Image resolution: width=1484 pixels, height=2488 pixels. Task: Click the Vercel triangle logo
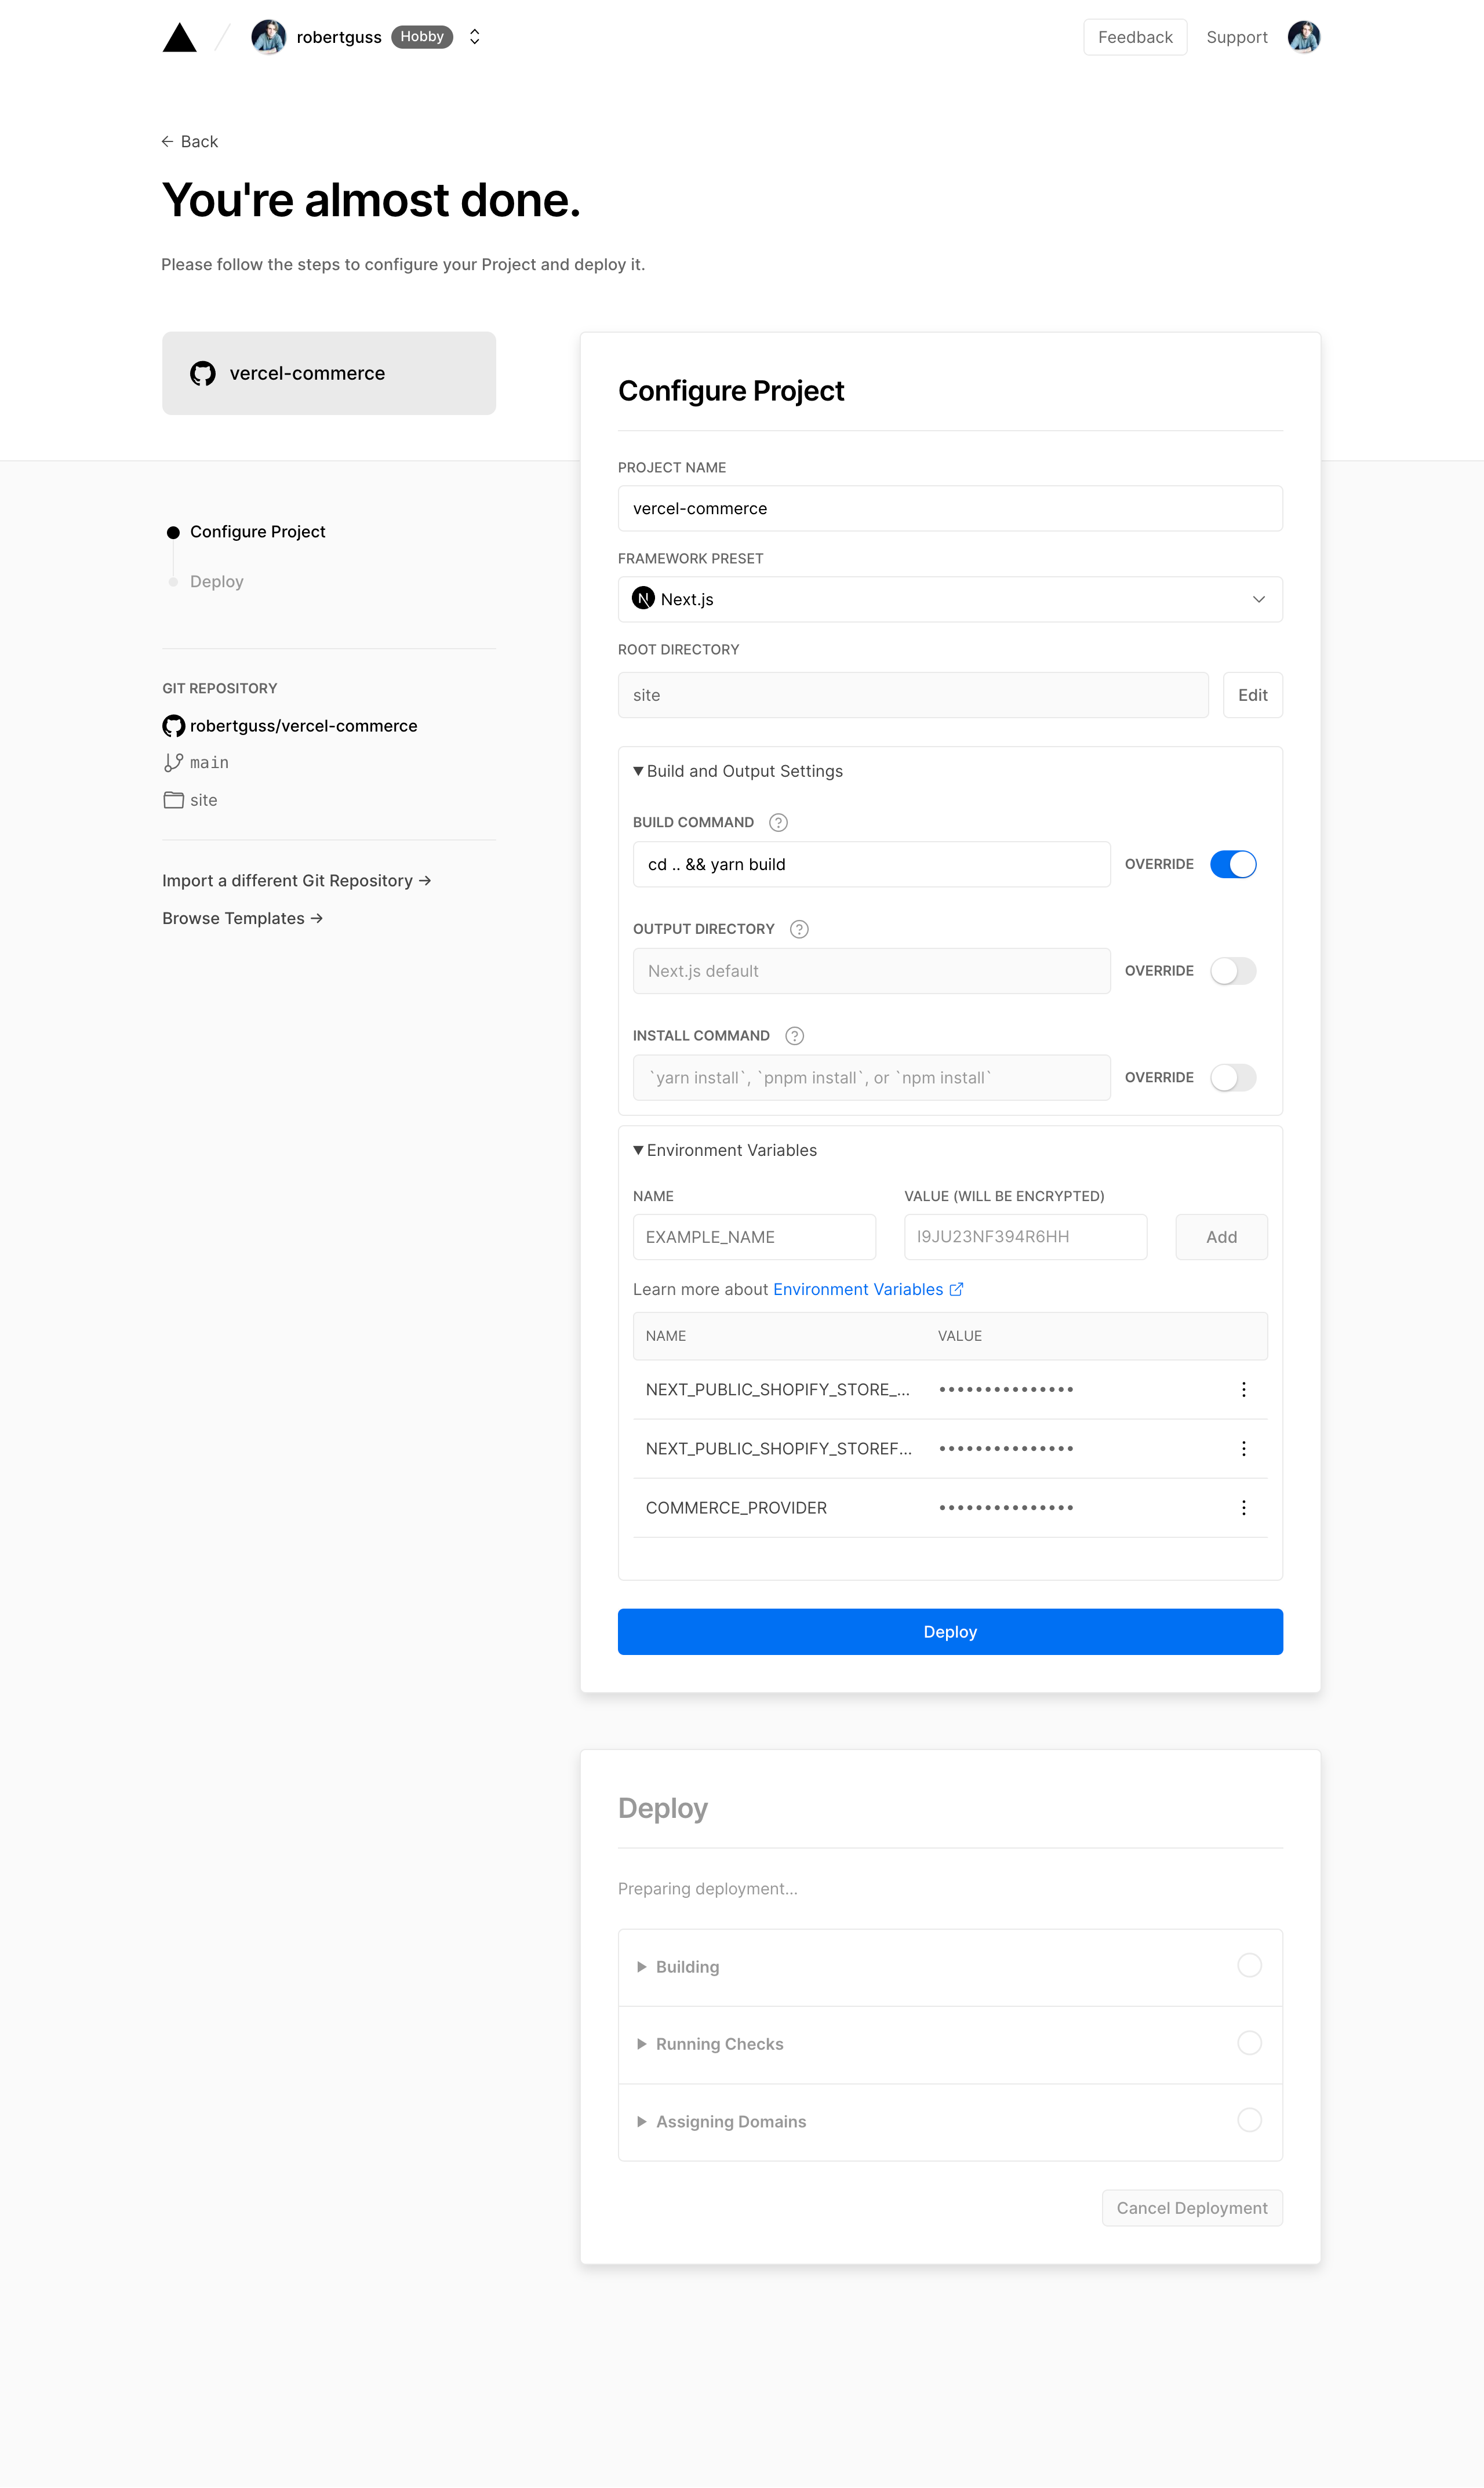point(180,37)
